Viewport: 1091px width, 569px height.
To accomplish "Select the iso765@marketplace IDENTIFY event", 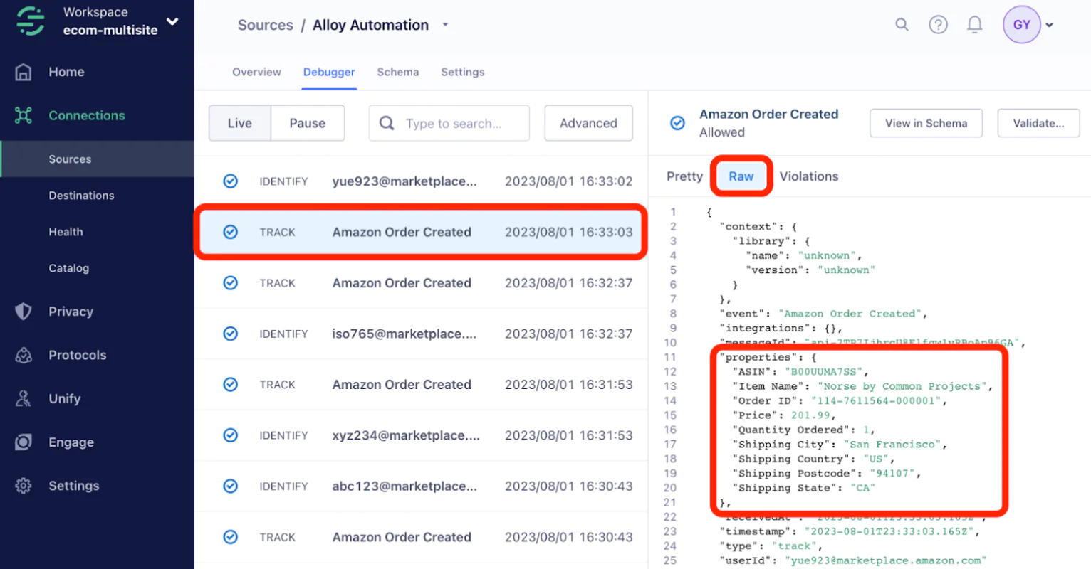I will [421, 334].
